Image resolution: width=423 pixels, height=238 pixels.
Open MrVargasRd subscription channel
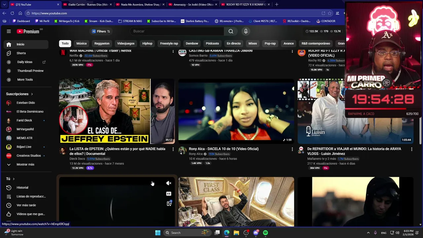click(x=26, y=129)
